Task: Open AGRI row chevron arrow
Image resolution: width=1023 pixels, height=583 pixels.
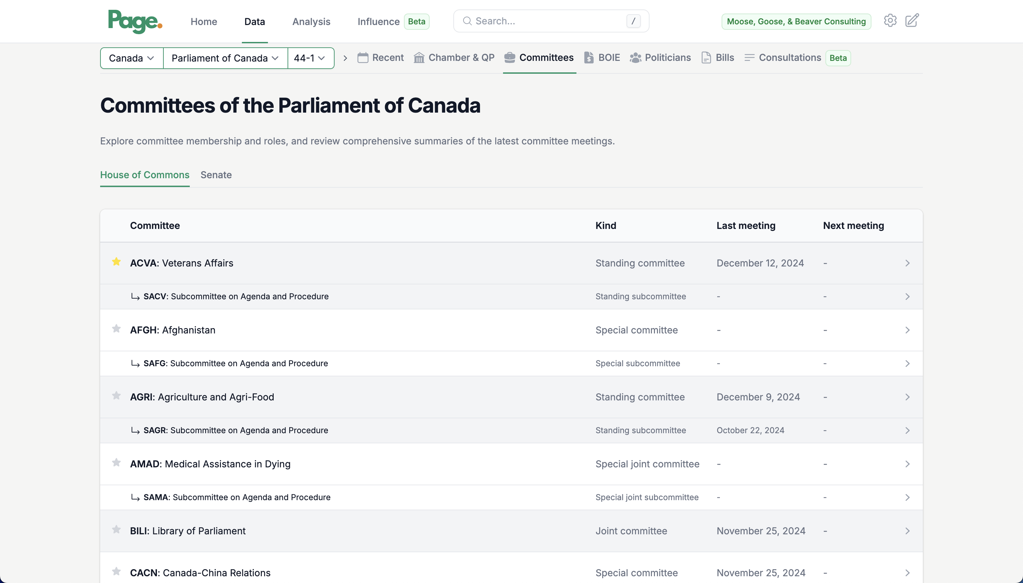Action: (907, 397)
